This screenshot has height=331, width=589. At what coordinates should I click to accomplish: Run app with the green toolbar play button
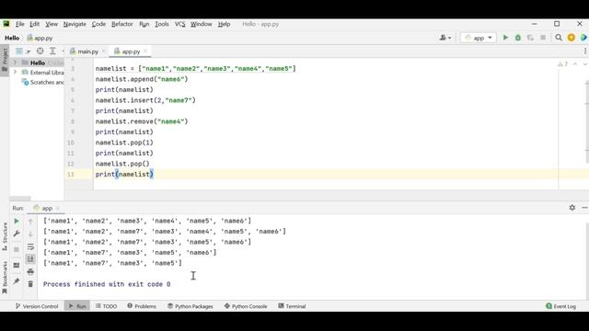505,38
